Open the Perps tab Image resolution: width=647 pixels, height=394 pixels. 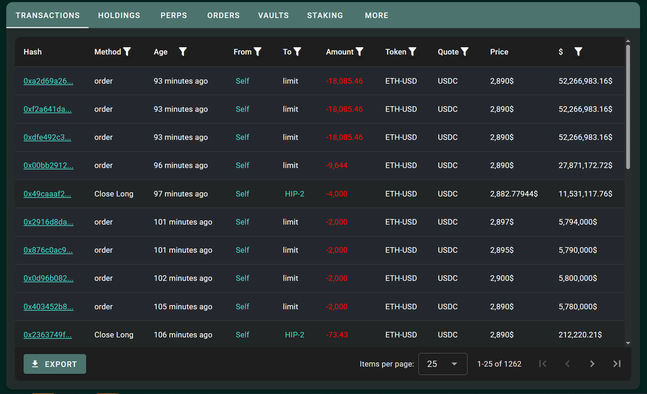click(174, 16)
